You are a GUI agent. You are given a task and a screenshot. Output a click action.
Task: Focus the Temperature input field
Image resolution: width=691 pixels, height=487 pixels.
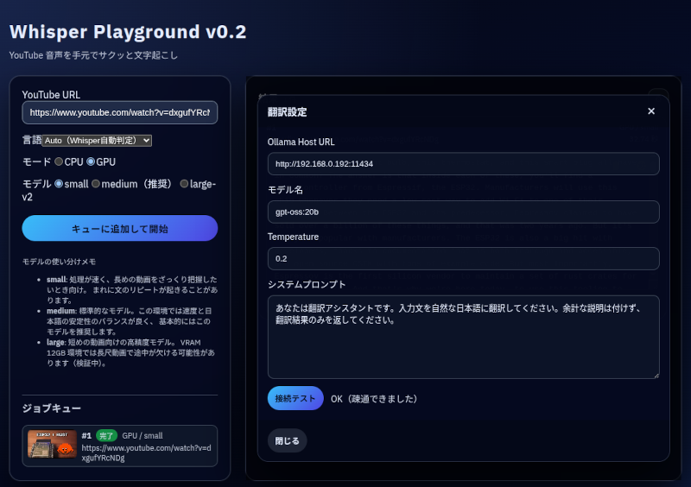click(463, 259)
